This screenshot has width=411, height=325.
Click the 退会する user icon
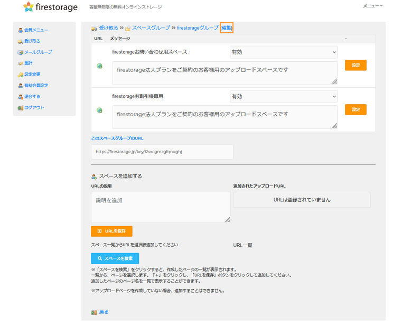tap(21, 97)
